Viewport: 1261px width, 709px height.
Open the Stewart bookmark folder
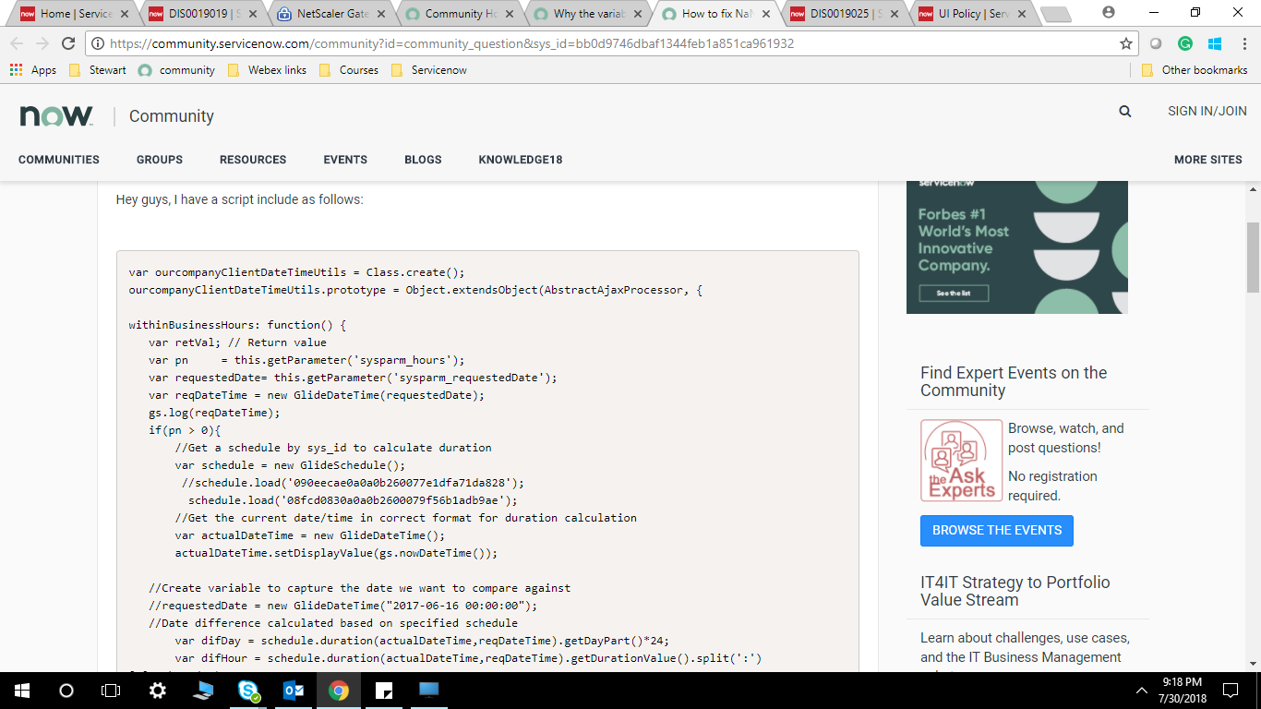pyautogui.click(x=98, y=70)
